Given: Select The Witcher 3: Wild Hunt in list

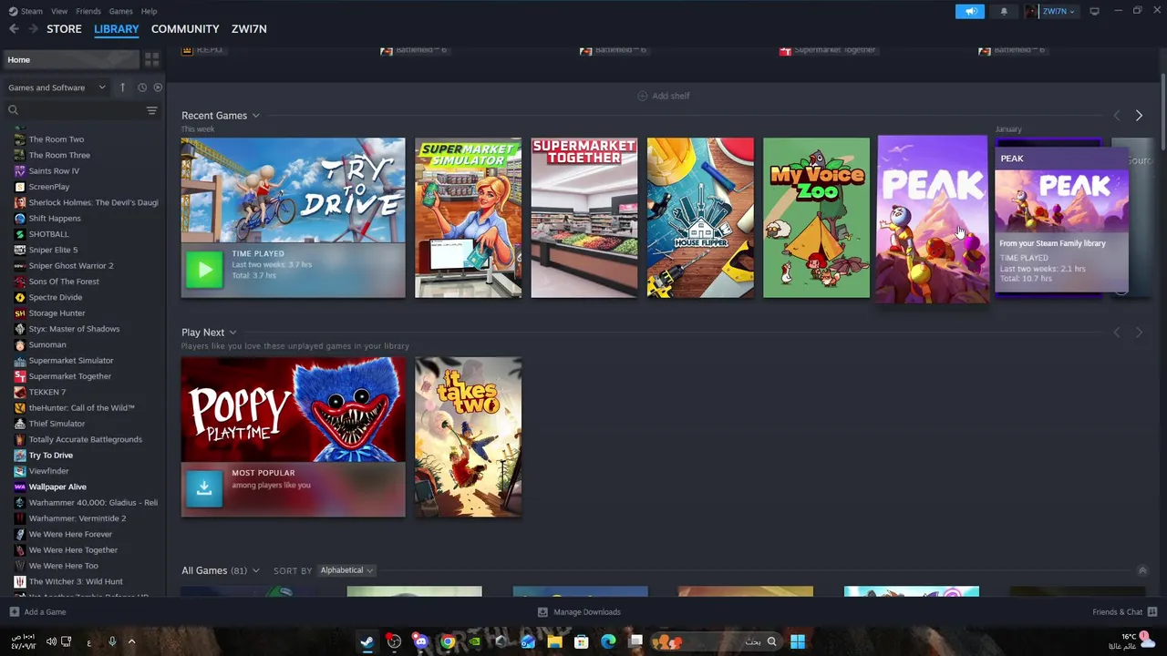Looking at the screenshot, I should (76, 581).
